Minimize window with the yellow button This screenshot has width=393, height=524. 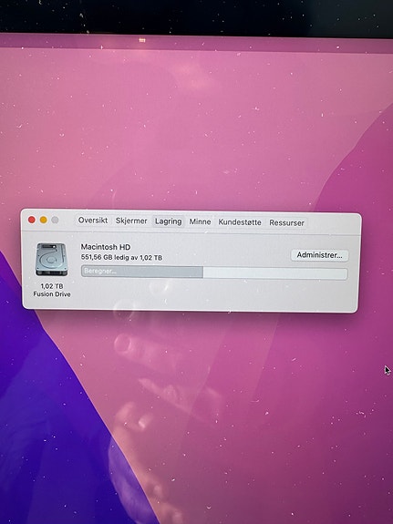click(44, 220)
